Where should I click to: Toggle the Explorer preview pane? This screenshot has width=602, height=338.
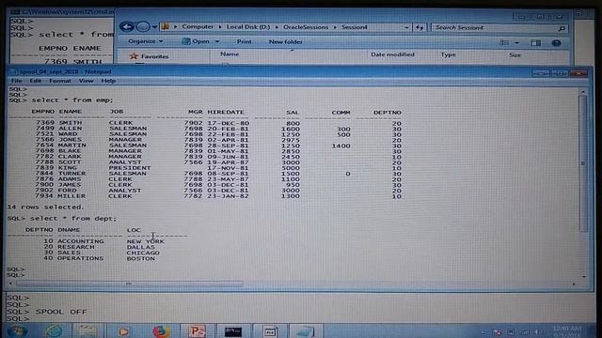point(535,43)
